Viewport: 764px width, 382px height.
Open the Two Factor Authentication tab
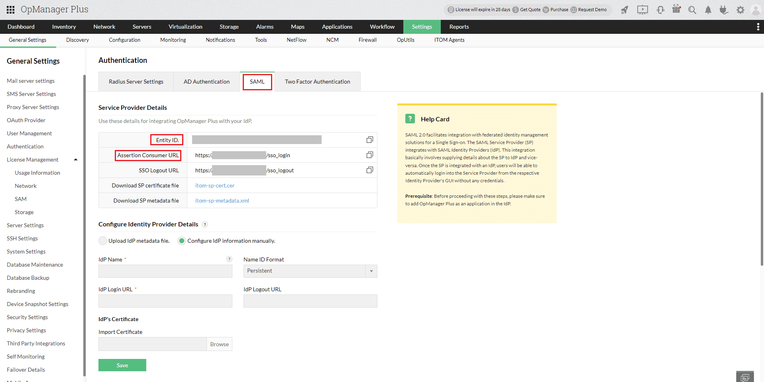pyautogui.click(x=318, y=82)
